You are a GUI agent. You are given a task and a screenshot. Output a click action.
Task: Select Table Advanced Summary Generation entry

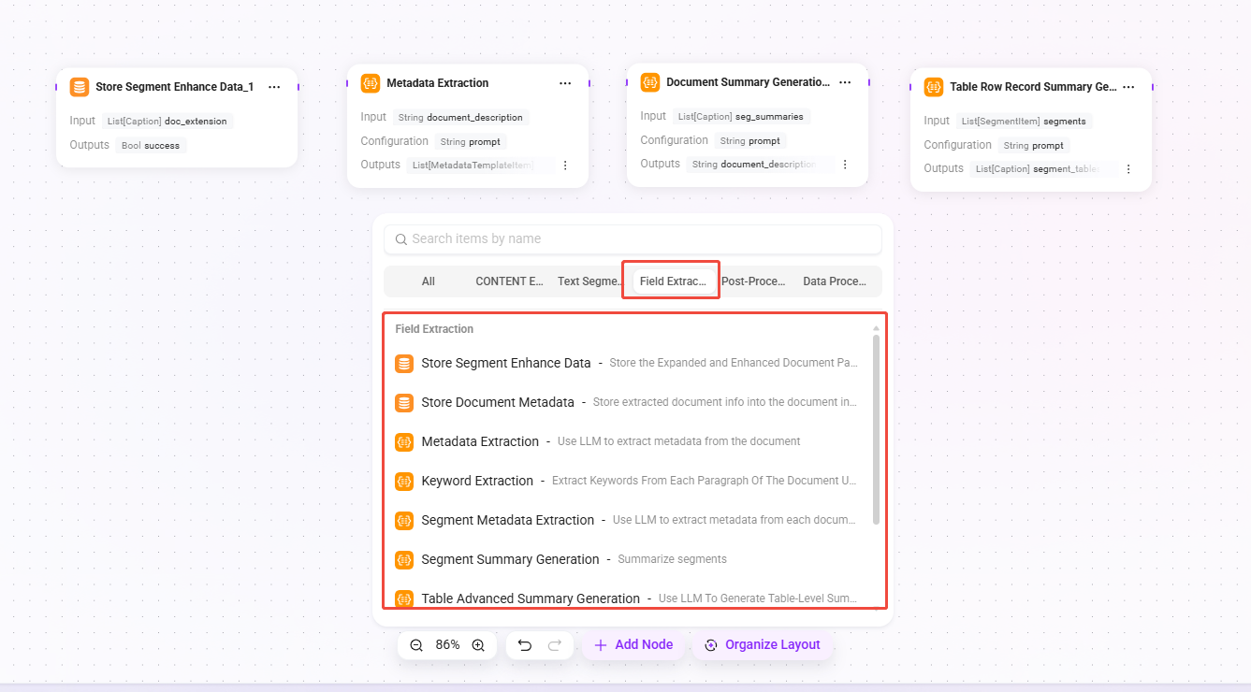tap(627, 598)
